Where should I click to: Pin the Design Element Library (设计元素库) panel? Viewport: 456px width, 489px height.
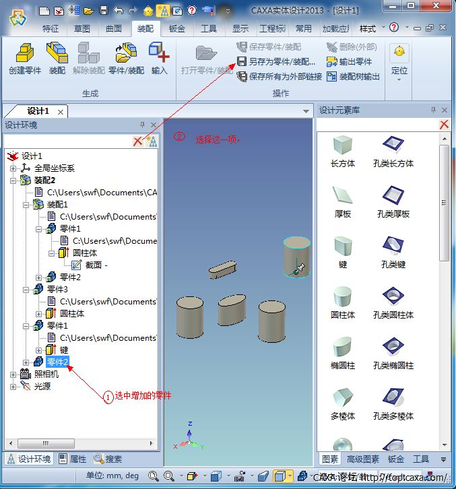[433, 110]
